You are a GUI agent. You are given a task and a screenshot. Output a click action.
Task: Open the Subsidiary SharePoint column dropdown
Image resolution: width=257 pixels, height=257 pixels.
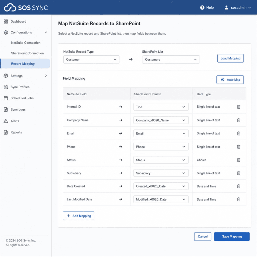click(x=161, y=173)
